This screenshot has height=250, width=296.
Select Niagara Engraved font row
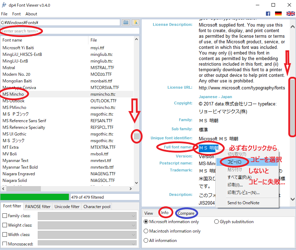pyautogui.click(x=67, y=174)
